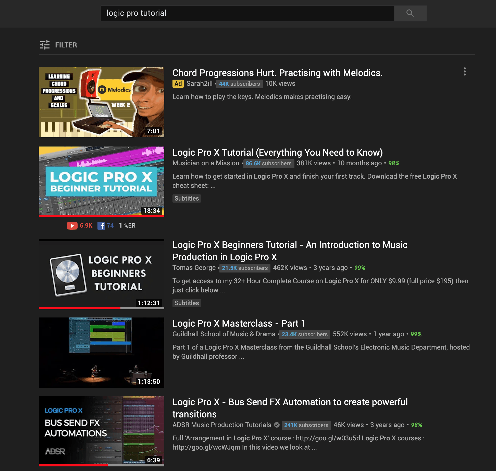
Task: Click the '10K views' text on the ad
Action: click(x=280, y=83)
